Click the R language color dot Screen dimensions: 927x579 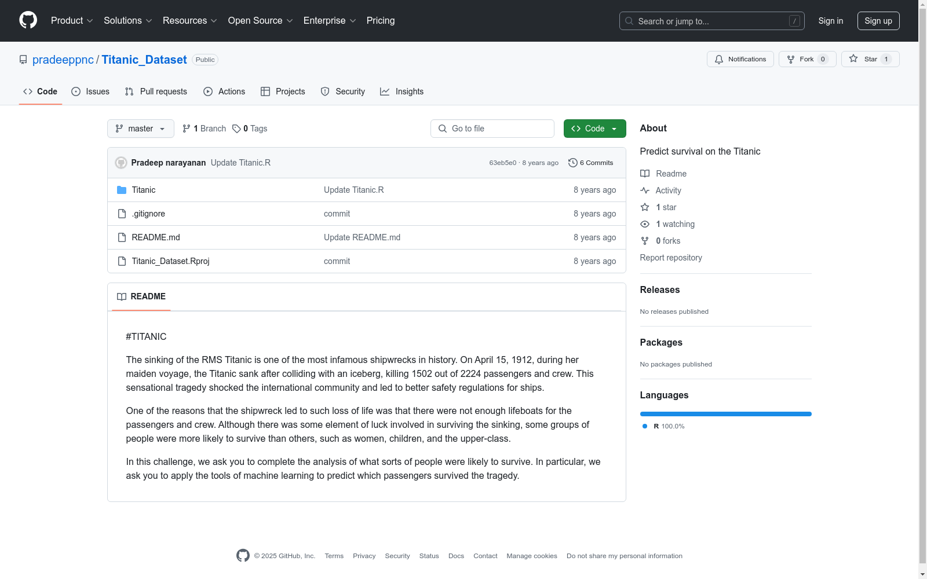[x=645, y=426]
